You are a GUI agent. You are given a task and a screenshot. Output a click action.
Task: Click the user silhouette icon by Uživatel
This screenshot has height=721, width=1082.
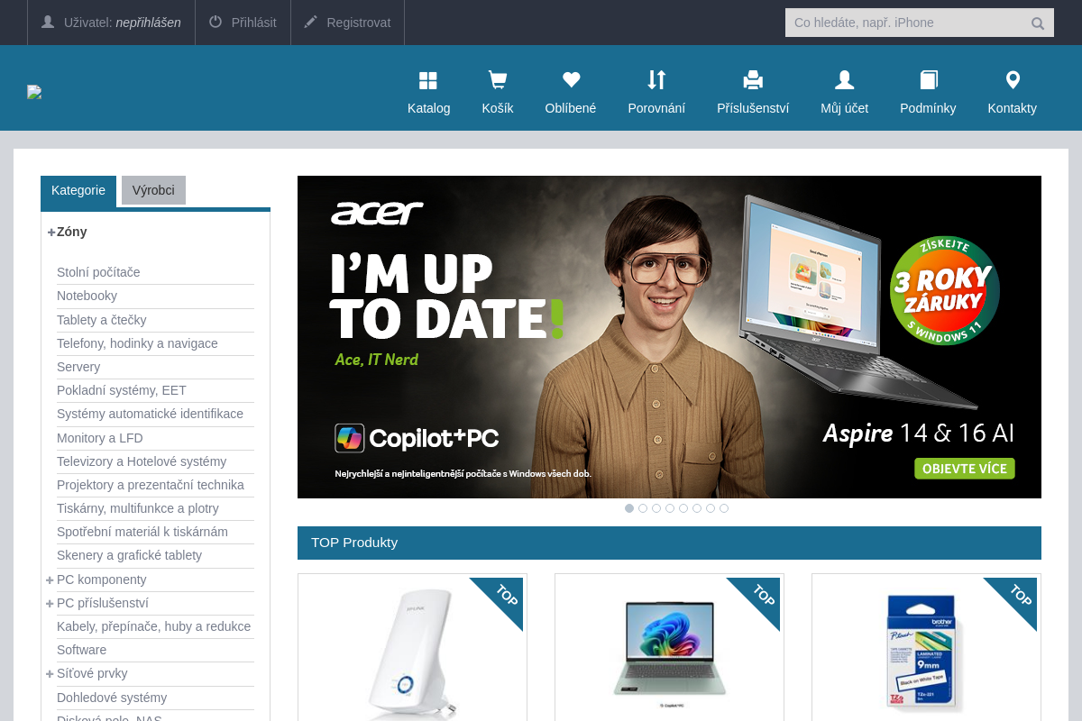pyautogui.click(x=48, y=22)
